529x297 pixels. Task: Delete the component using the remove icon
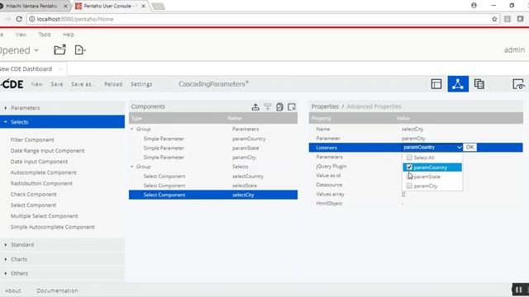click(292, 107)
